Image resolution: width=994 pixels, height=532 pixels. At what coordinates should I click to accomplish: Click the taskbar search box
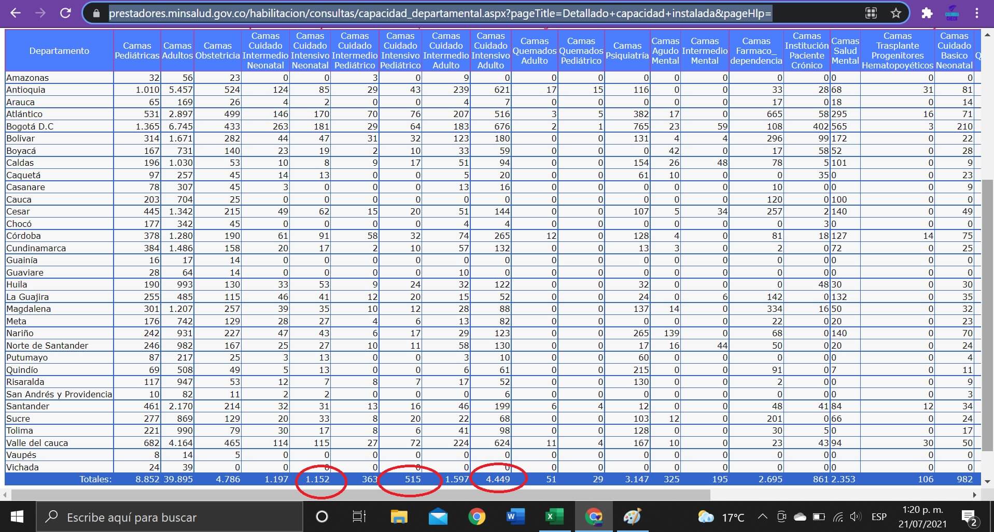click(170, 516)
